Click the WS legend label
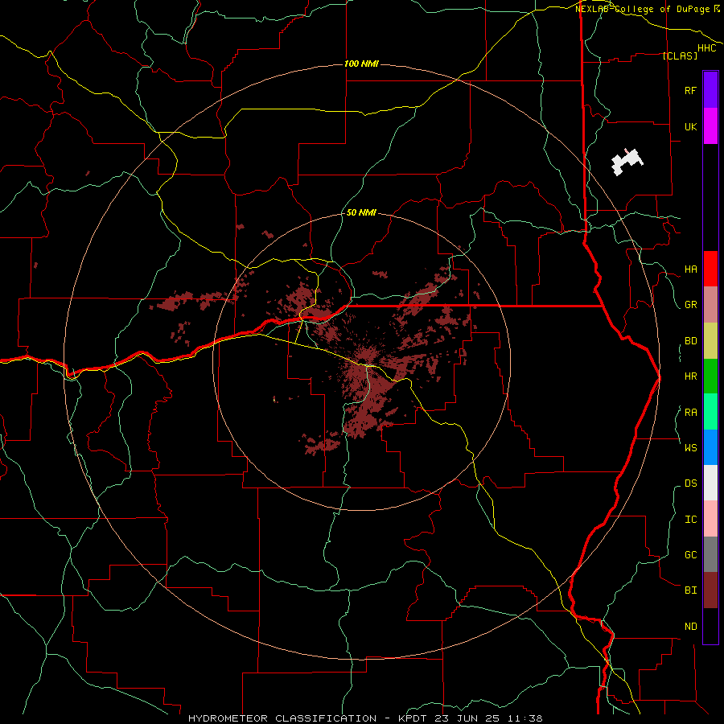 (690, 447)
